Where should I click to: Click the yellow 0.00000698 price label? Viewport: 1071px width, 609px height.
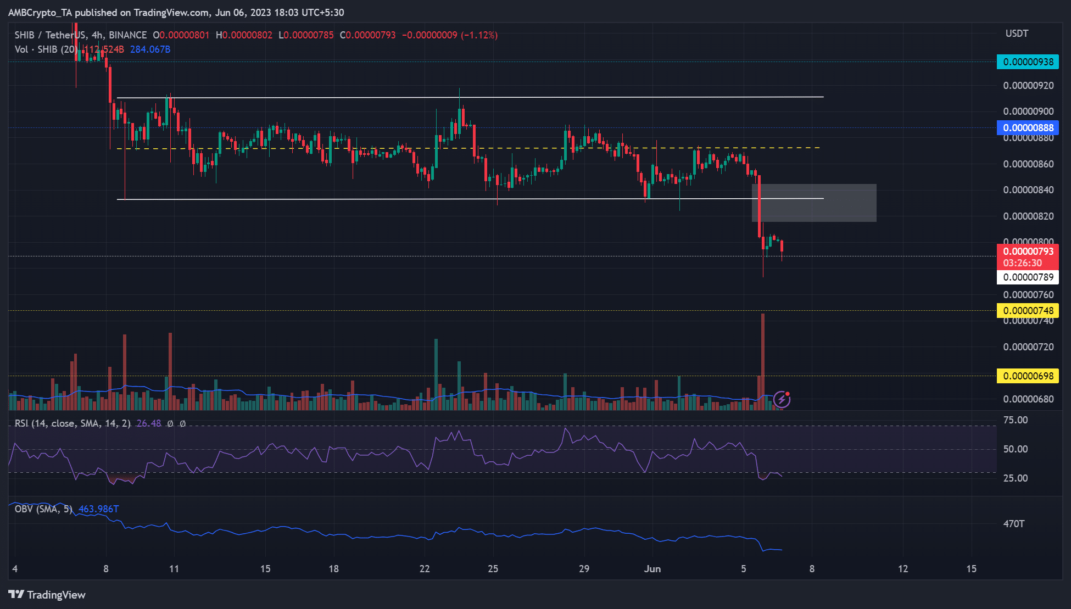point(1028,376)
